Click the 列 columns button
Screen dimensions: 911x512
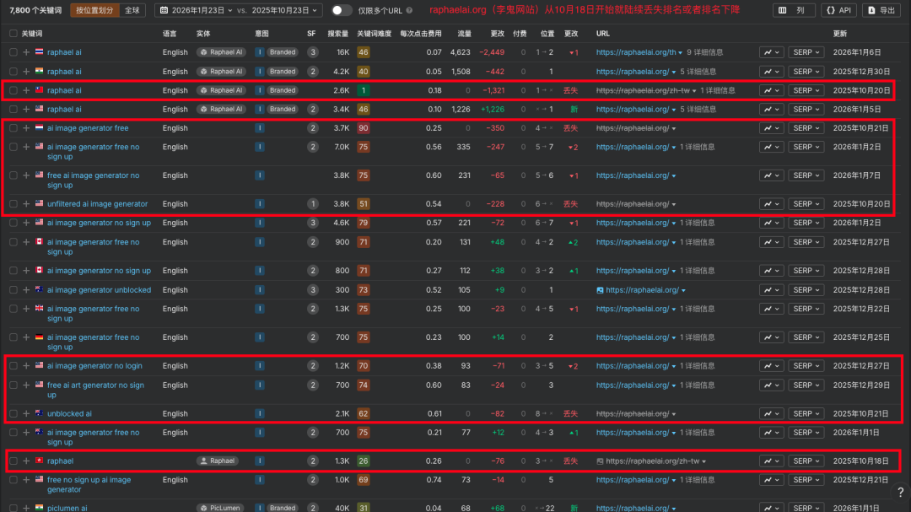793,10
